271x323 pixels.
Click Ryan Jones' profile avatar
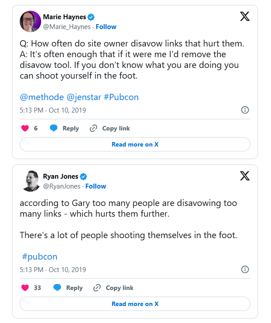click(30, 181)
